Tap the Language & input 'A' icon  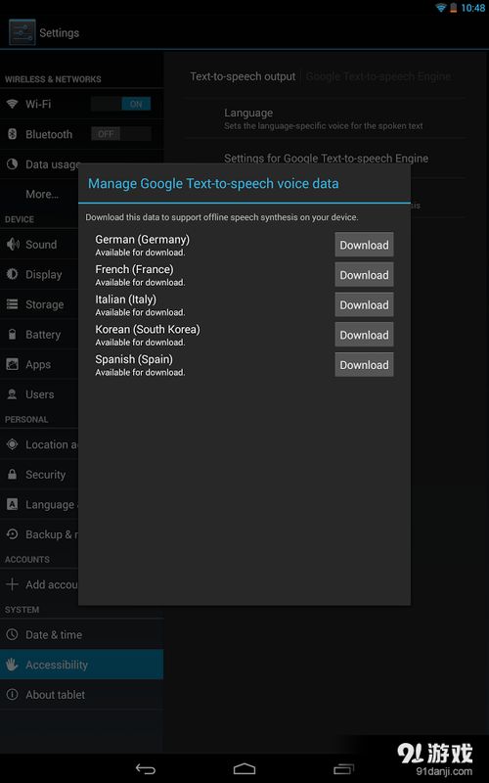tap(12, 504)
